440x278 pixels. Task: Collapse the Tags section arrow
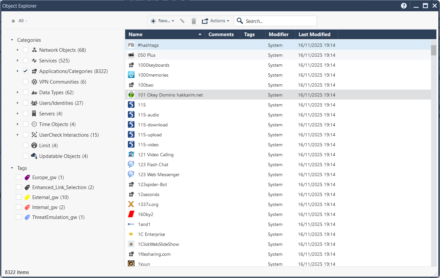(x=12, y=168)
